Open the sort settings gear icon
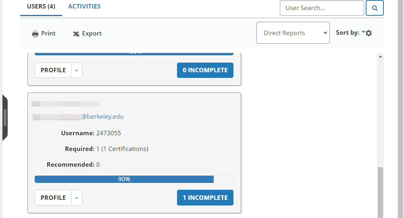The width and height of the screenshot is (404, 218). 369,33
